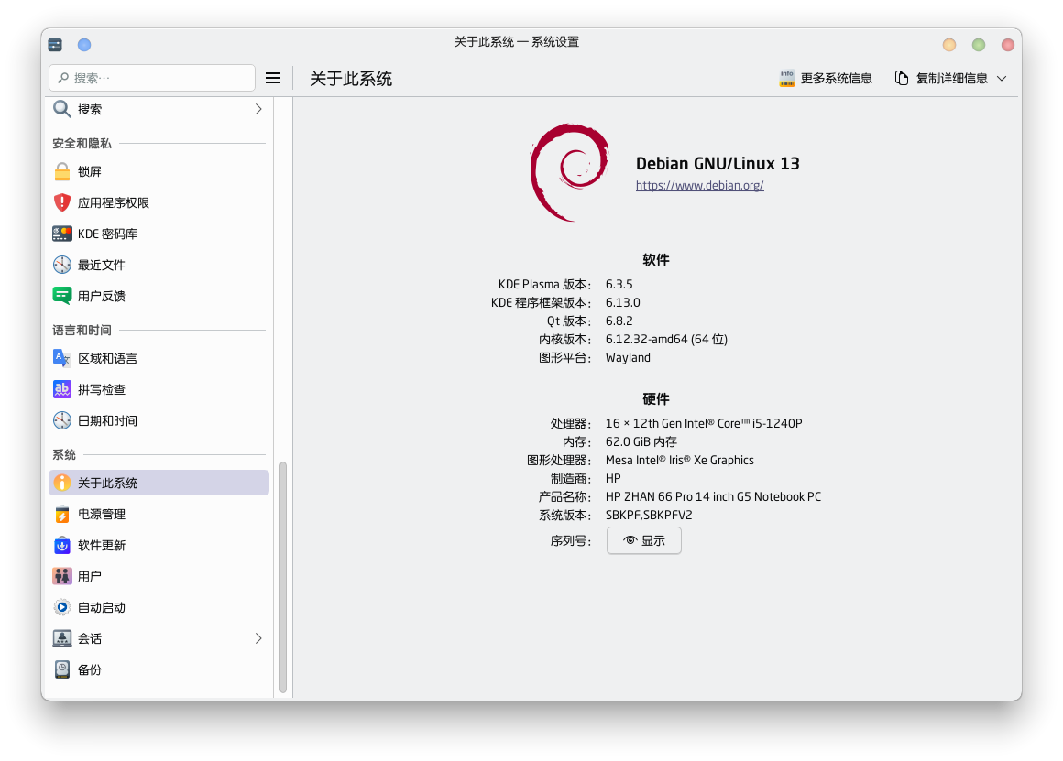Click kernel version 6.12.32-amd64 text
Screen dimensions: 1063x761
(666, 339)
